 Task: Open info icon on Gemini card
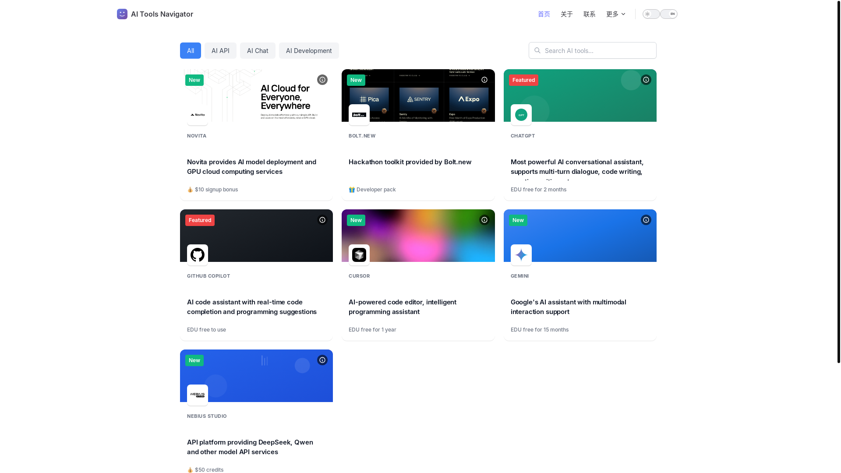[646, 220]
